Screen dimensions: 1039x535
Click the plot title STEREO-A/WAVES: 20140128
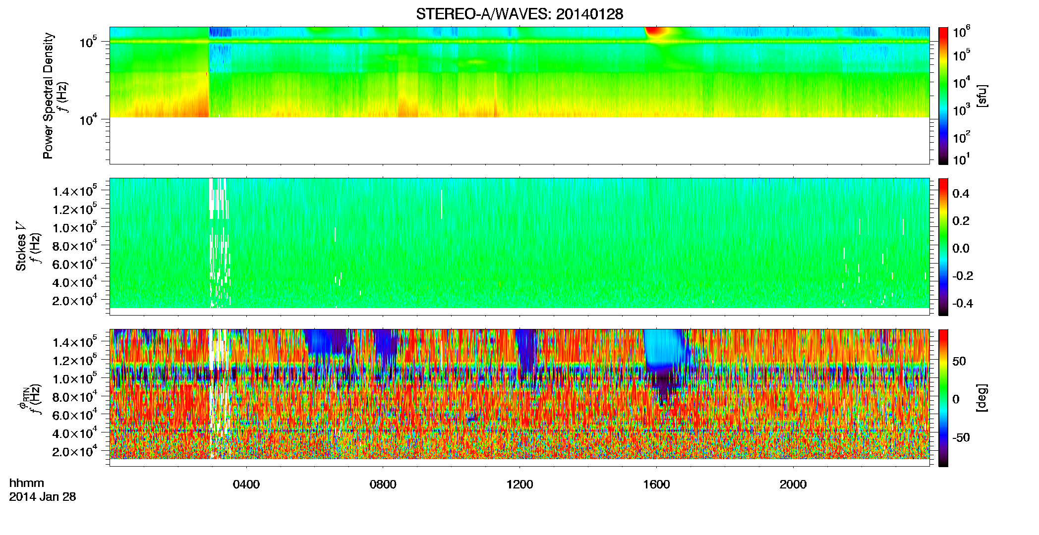tap(519, 14)
